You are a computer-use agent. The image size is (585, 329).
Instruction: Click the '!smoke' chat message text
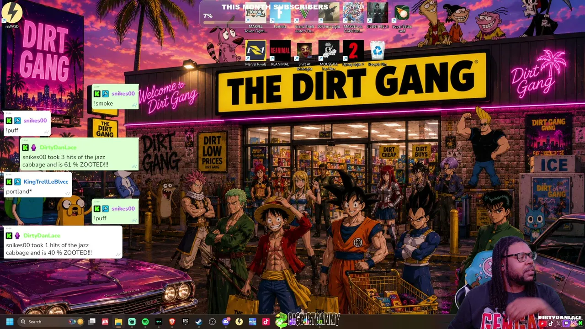click(103, 104)
